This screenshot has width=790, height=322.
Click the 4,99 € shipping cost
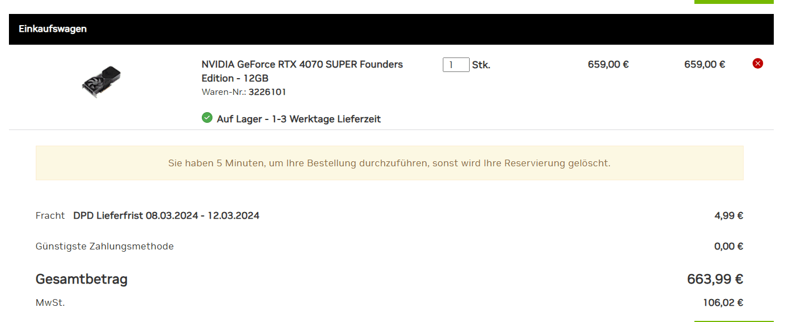(728, 216)
